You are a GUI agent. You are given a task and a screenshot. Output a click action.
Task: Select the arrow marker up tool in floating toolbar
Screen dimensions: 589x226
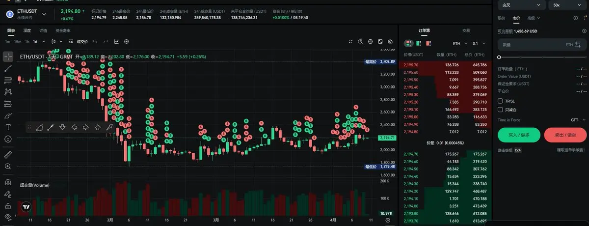point(98,128)
